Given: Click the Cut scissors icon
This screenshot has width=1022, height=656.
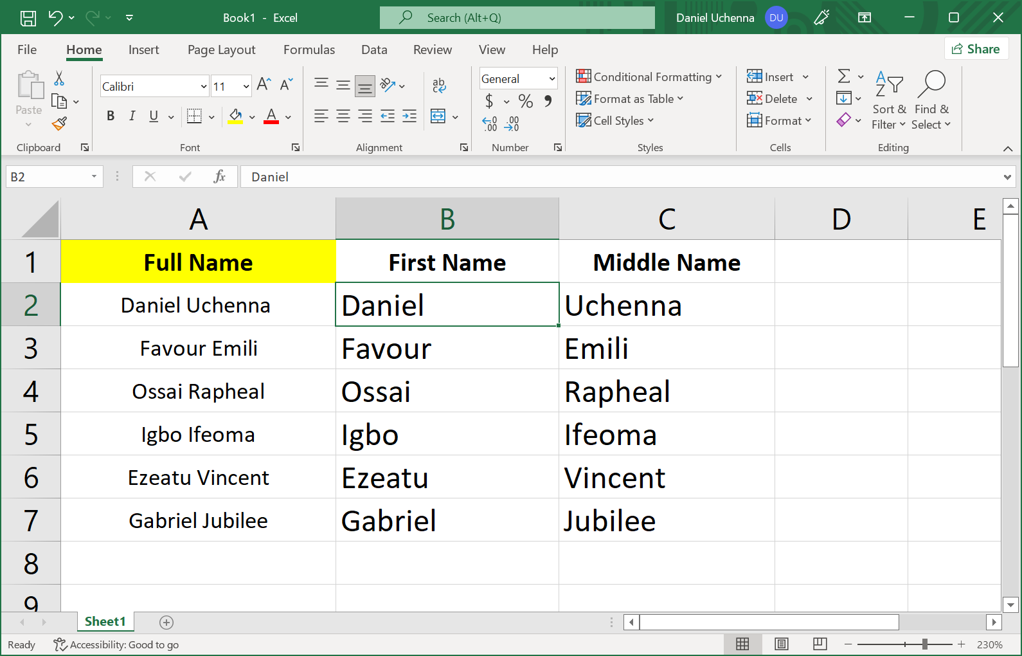Looking at the screenshot, I should [59, 78].
